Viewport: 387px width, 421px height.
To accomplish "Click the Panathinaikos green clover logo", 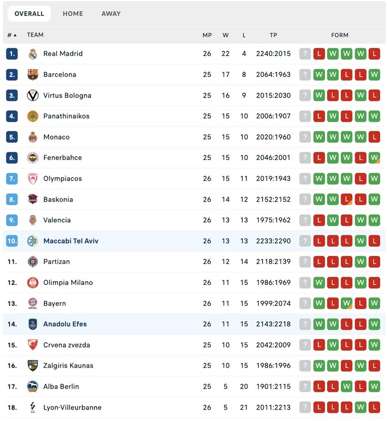I will click(33, 116).
